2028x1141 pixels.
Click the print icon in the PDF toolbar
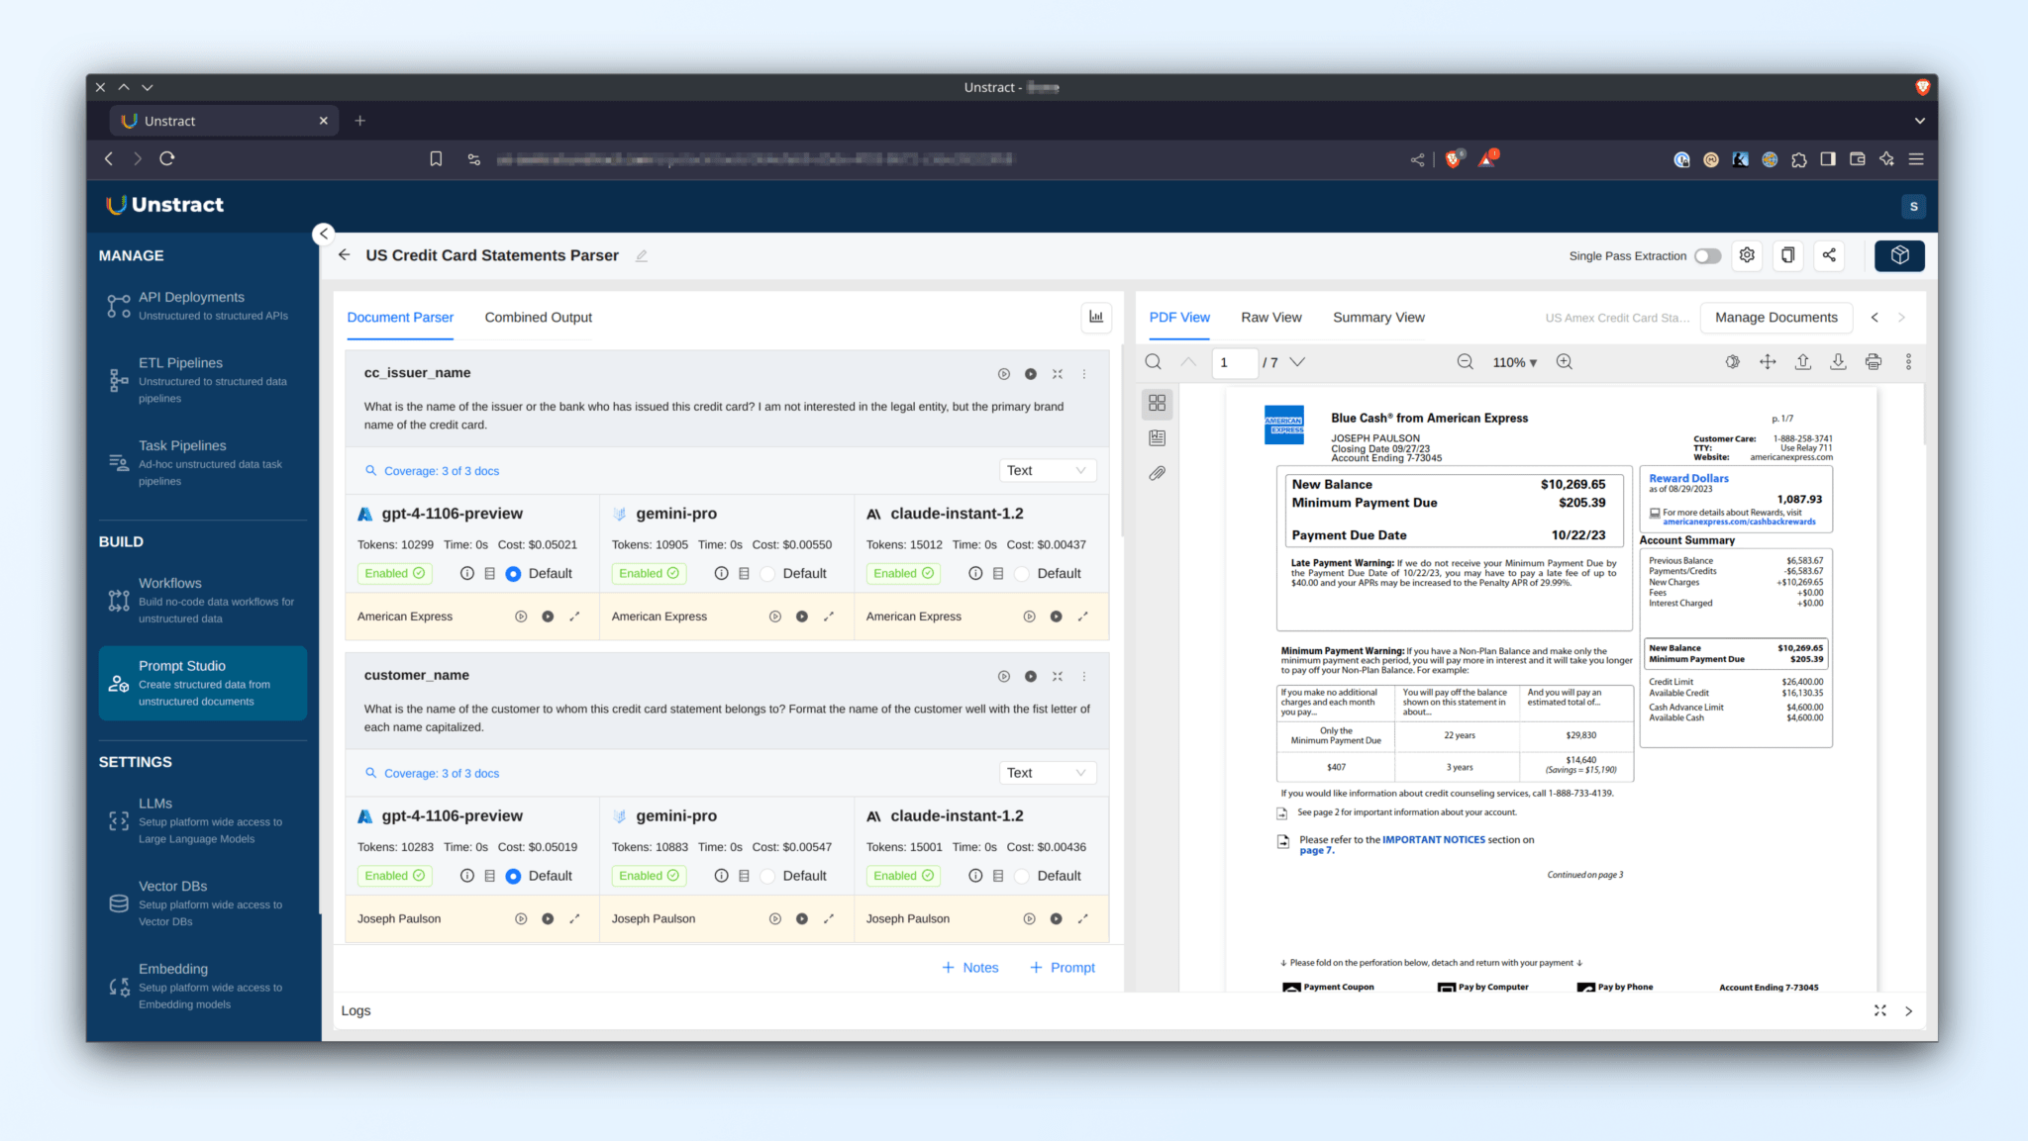[1874, 362]
